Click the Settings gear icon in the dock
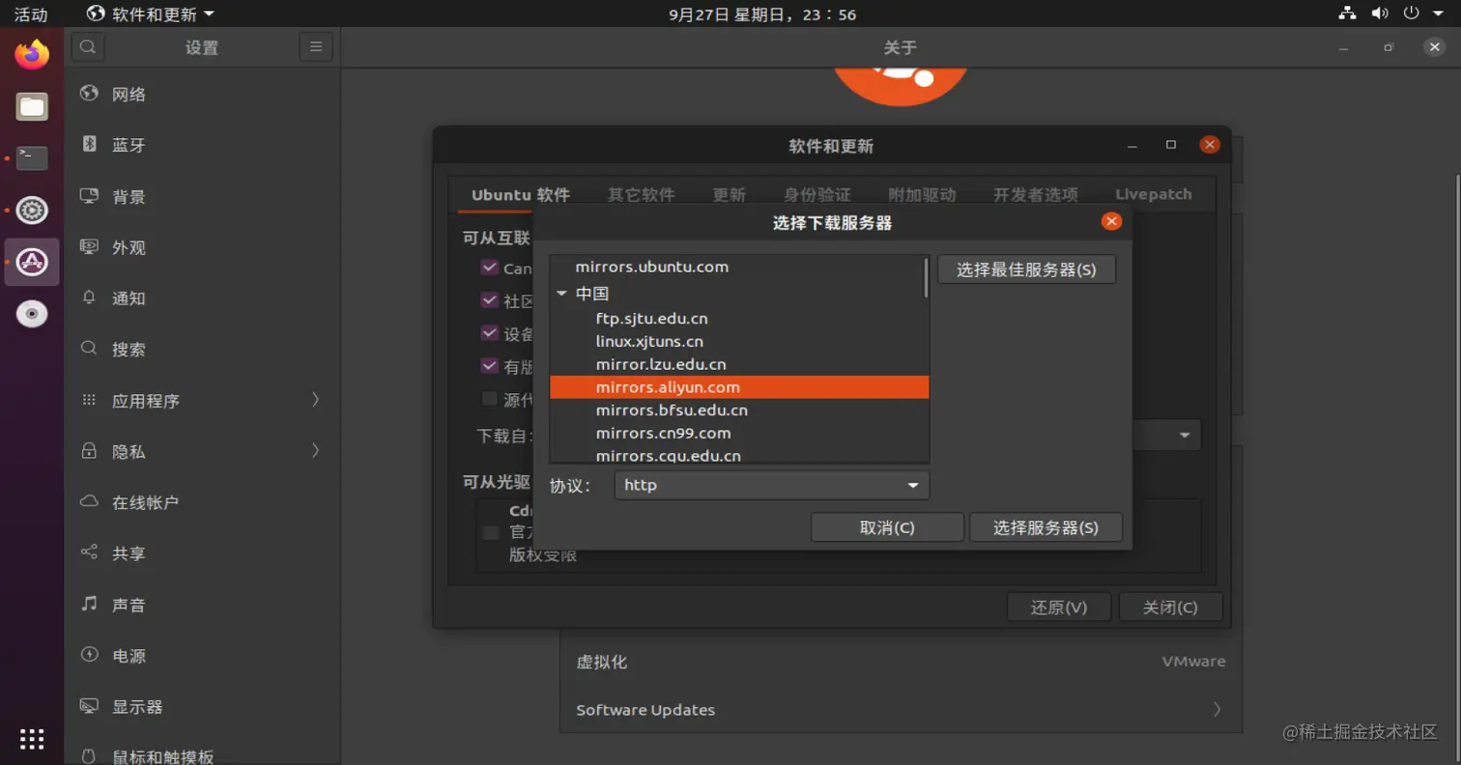 32,210
